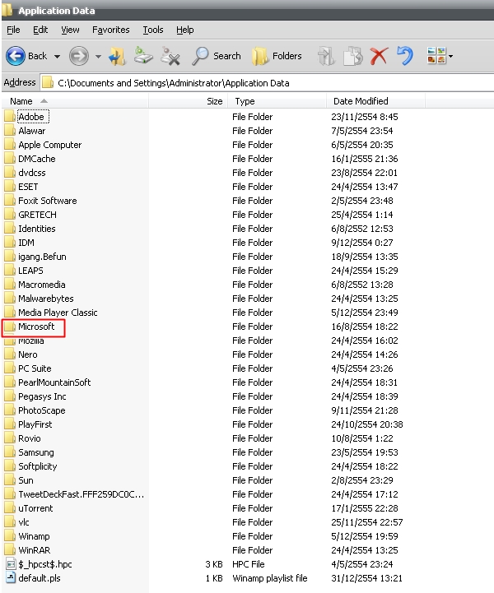Open the Edit menu
The width and height of the screenshot is (494, 593).
[40, 30]
